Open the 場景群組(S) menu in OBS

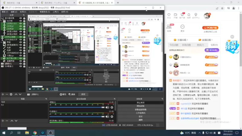point(45,12)
